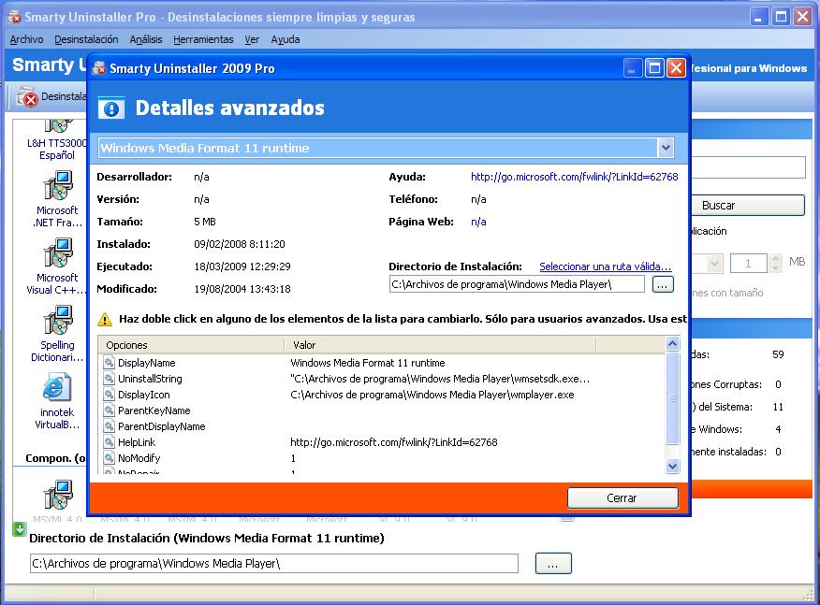
Task: Open the Ver menu
Action: [252, 39]
